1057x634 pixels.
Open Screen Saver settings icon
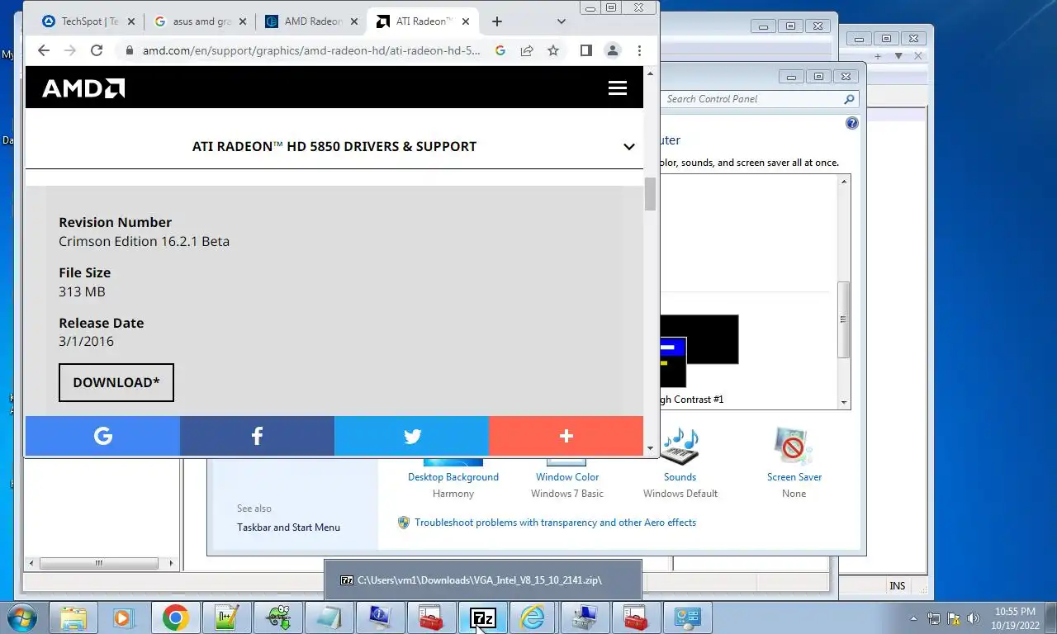click(x=794, y=447)
